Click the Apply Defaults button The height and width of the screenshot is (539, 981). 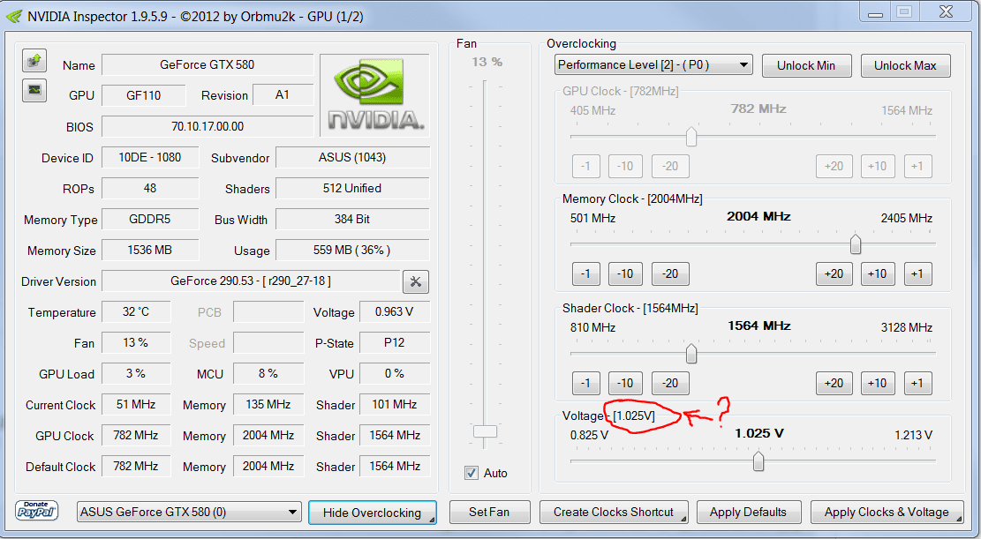(x=748, y=513)
